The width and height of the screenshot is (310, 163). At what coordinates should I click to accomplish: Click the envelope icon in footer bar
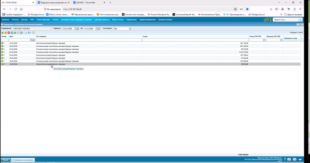pos(295,159)
